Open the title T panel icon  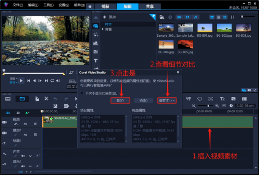pos(96,60)
